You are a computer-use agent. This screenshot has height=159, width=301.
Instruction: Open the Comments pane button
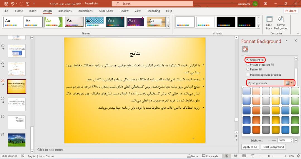(x=210, y=156)
